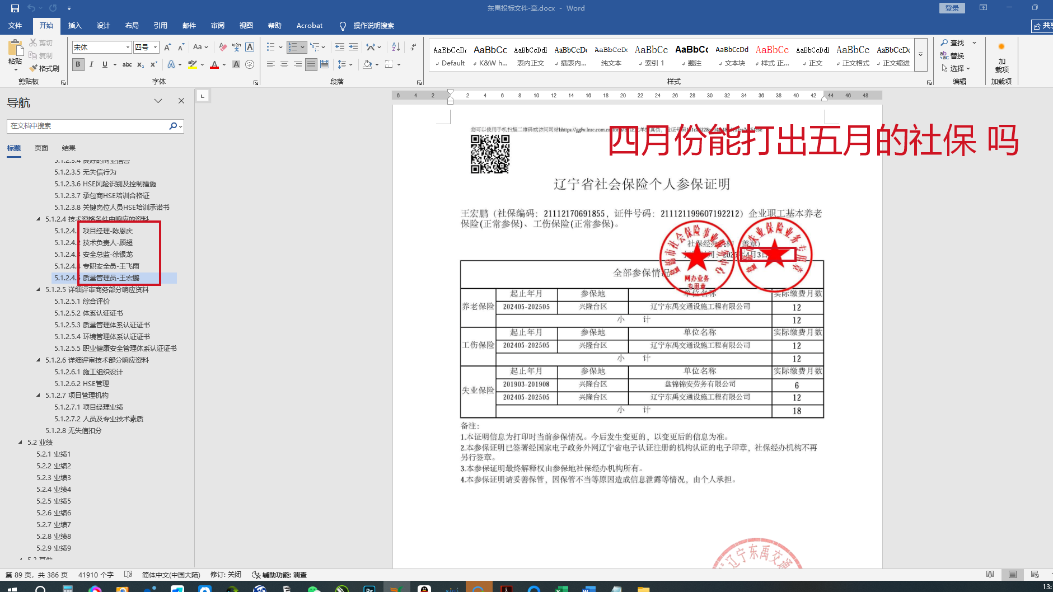
Task: Decrease the paragraph indent
Action: click(340, 48)
